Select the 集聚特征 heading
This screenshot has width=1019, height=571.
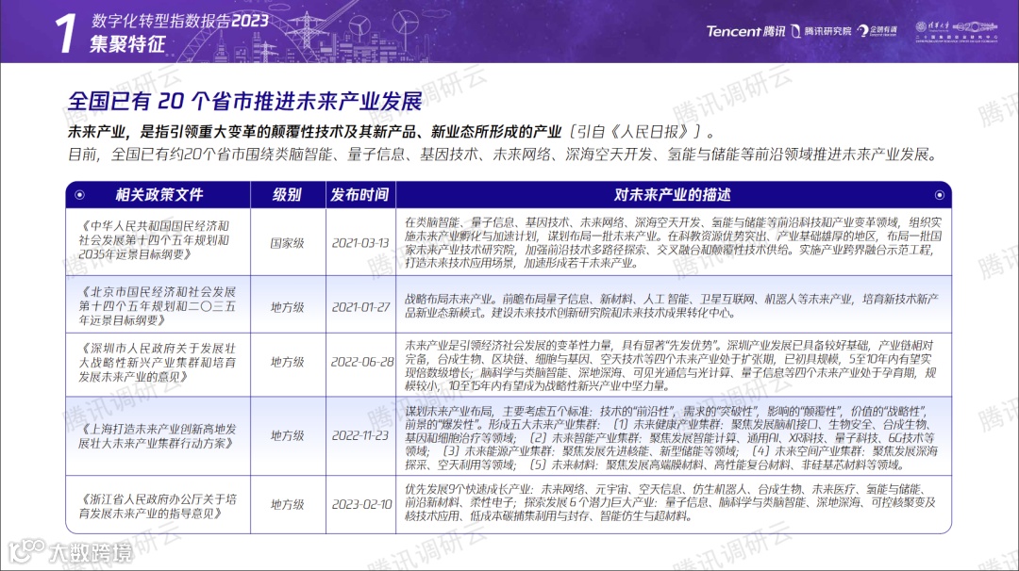(127, 44)
